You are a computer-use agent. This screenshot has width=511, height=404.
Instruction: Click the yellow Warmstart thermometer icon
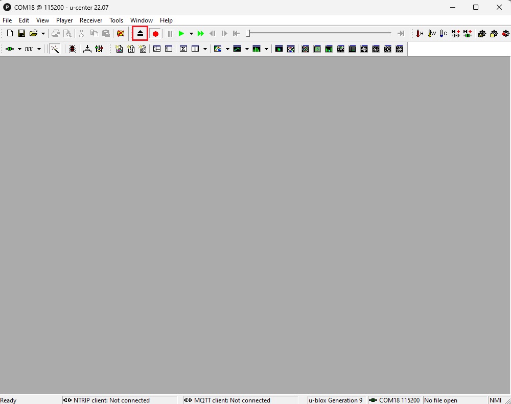[x=431, y=34]
